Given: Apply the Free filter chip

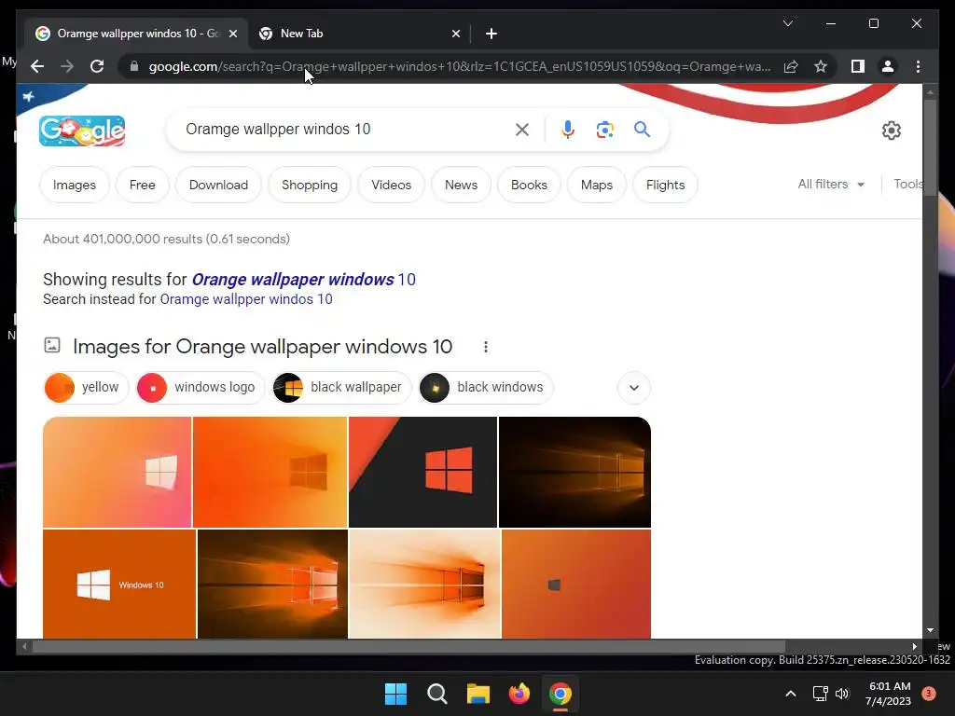Looking at the screenshot, I should (x=143, y=185).
